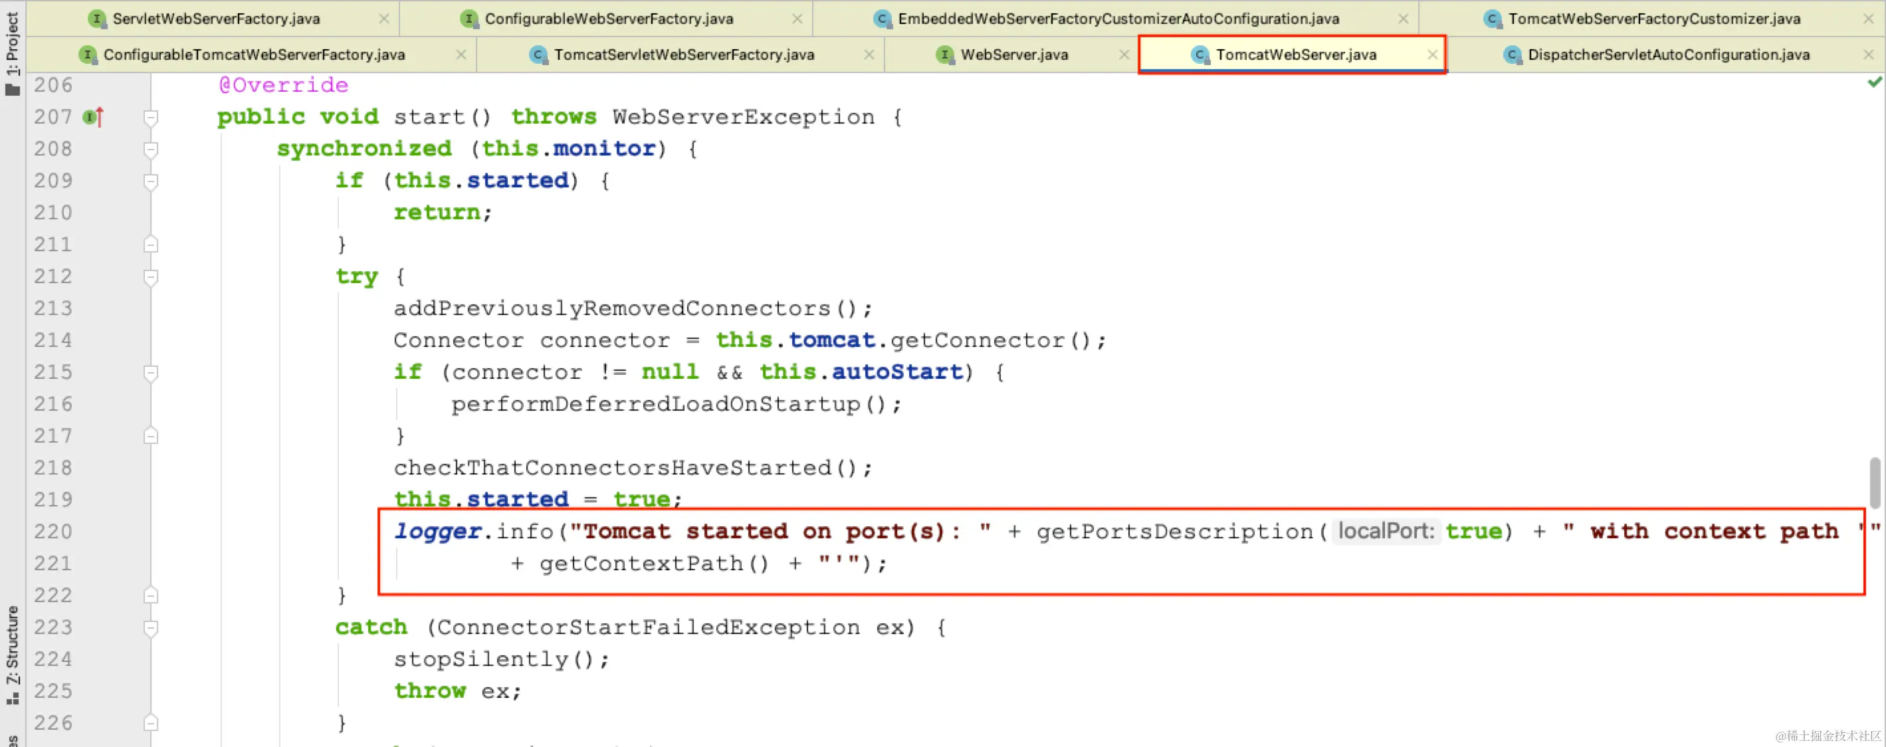Select the TomcatWebServerFactoryCustomizer.java tab

pyautogui.click(x=1653, y=19)
